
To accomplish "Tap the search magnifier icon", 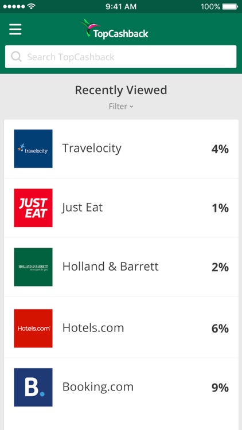I will pos(16,57).
